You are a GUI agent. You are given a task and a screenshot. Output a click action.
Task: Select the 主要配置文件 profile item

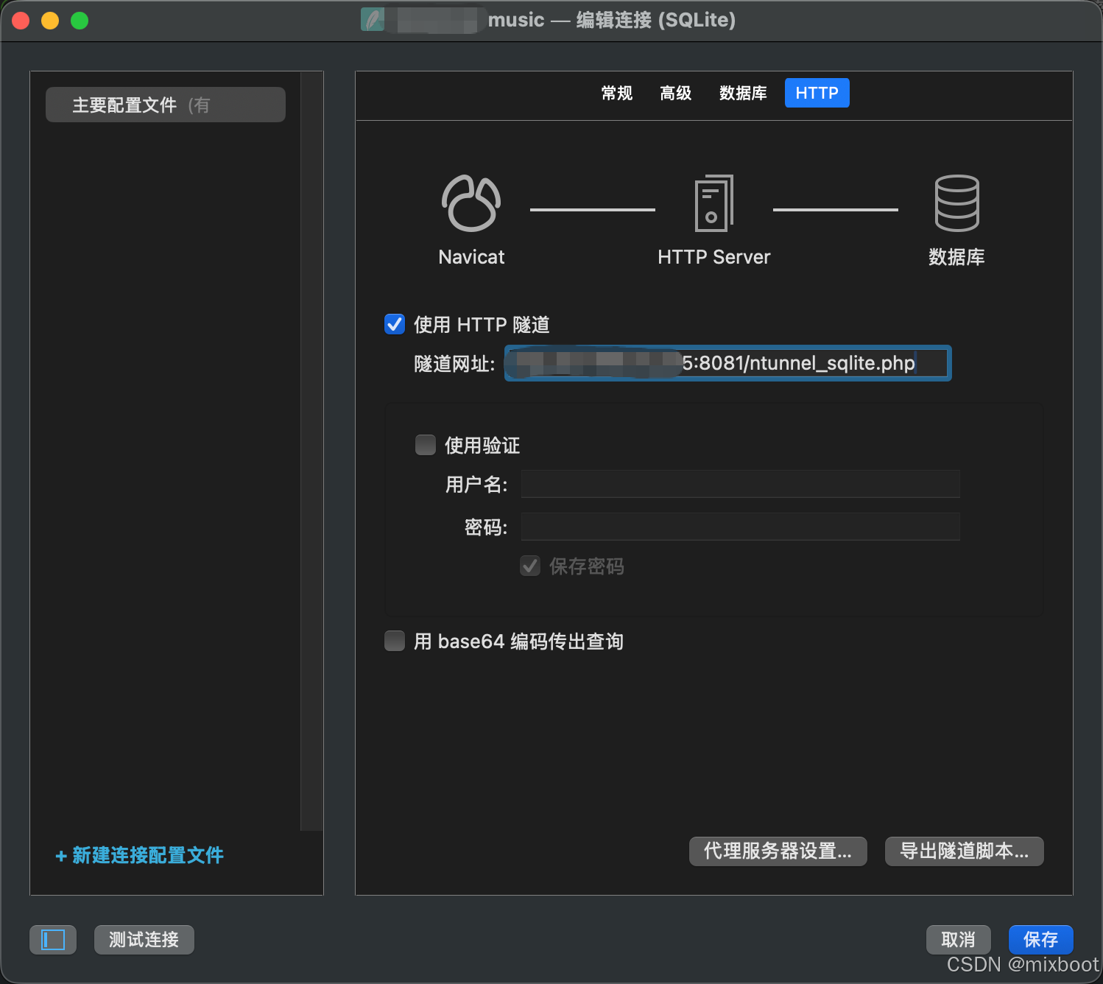[166, 105]
